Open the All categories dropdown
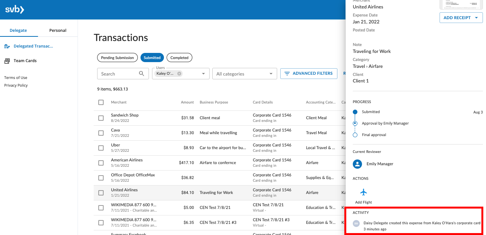This screenshot has width=486, height=235. coord(245,74)
